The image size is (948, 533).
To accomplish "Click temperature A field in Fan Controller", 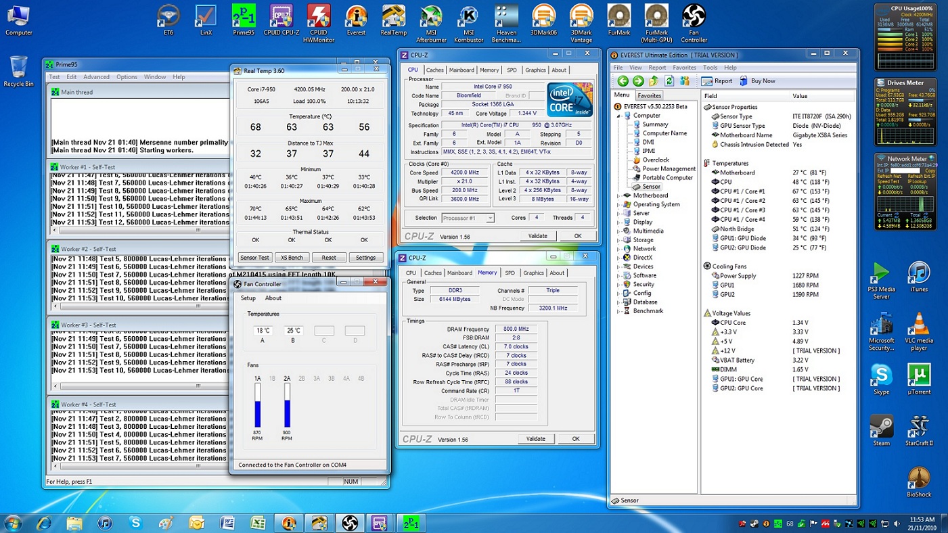I will click(263, 331).
